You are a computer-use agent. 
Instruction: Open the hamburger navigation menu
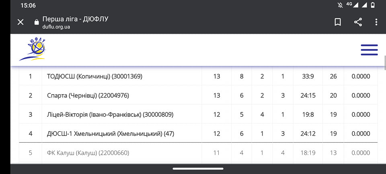pyautogui.click(x=369, y=50)
